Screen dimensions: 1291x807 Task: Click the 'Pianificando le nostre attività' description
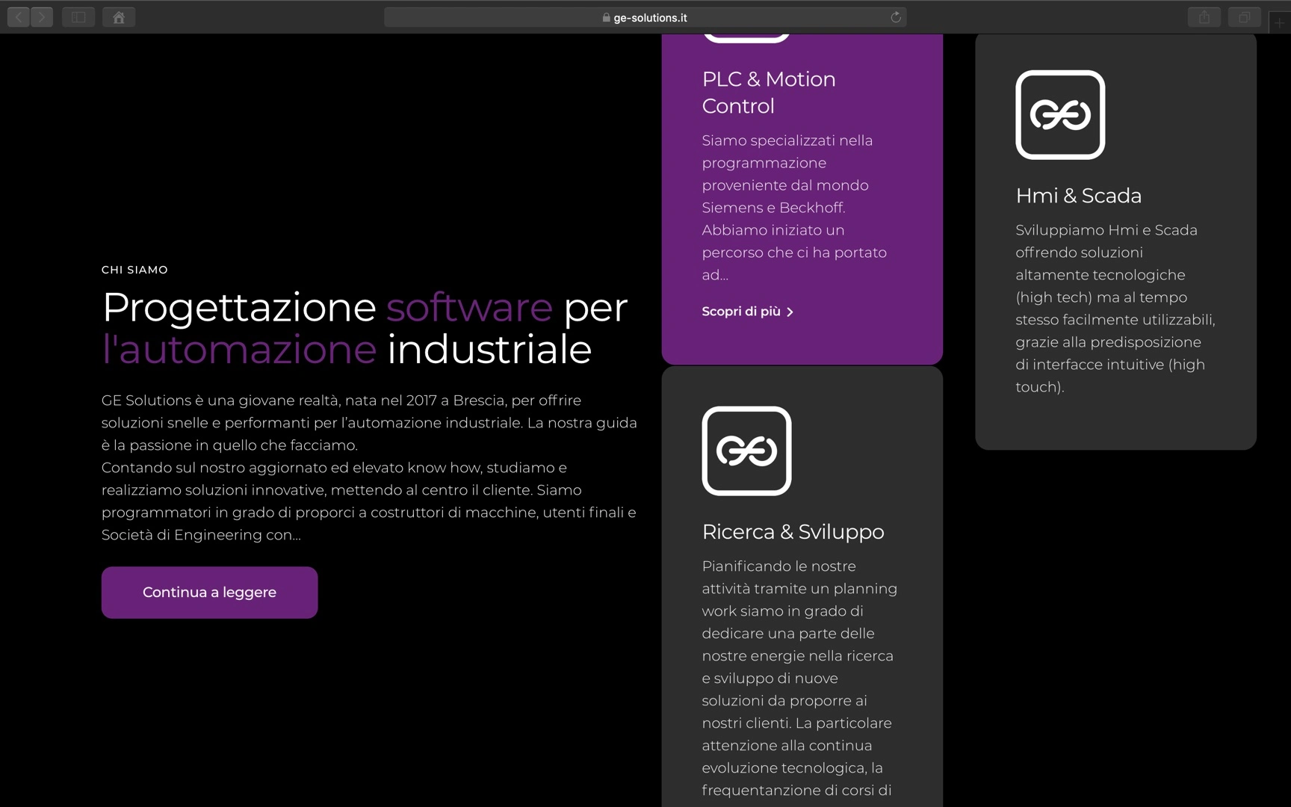point(799,678)
